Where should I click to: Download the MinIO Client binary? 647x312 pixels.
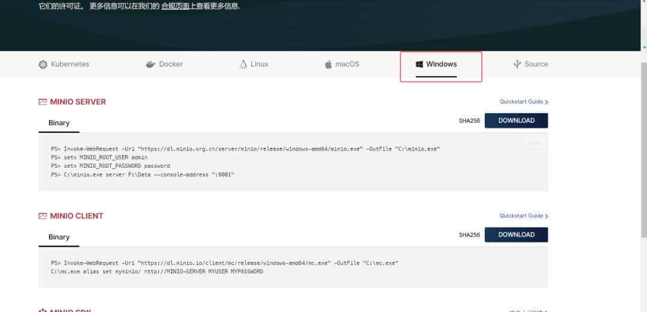(x=516, y=234)
